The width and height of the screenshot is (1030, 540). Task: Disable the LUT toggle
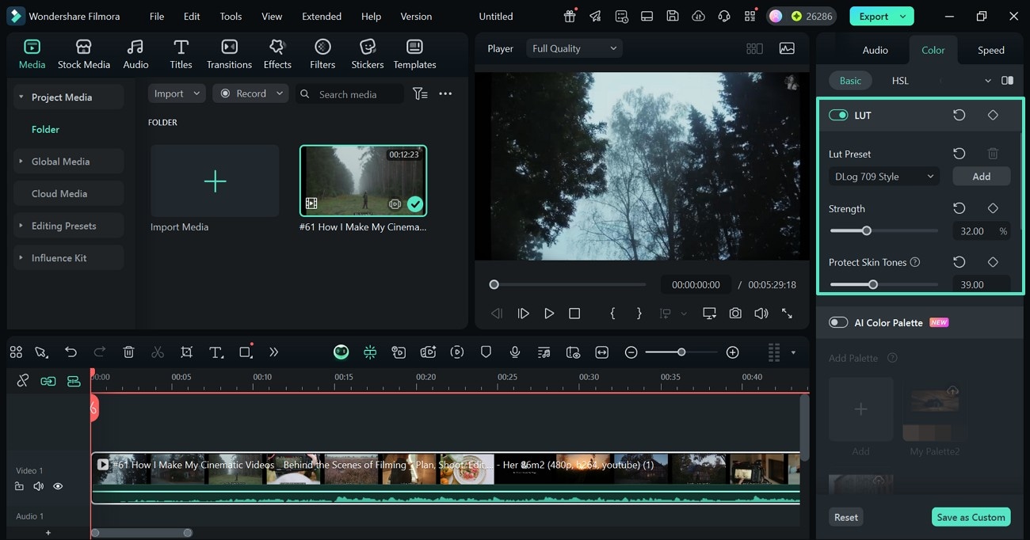(838, 116)
